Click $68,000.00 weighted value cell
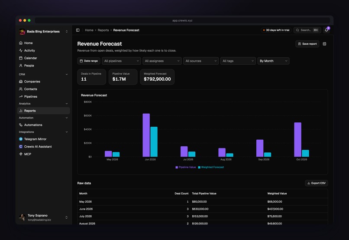Image resolution: width=349 pixels, height=240 pixels. click(275, 202)
